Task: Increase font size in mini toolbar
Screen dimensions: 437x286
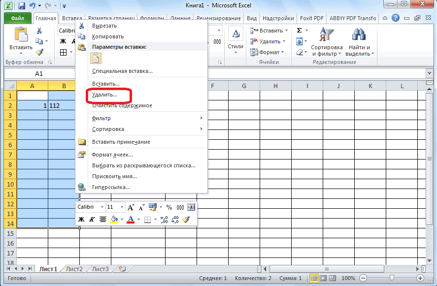Action: pyautogui.click(x=132, y=207)
